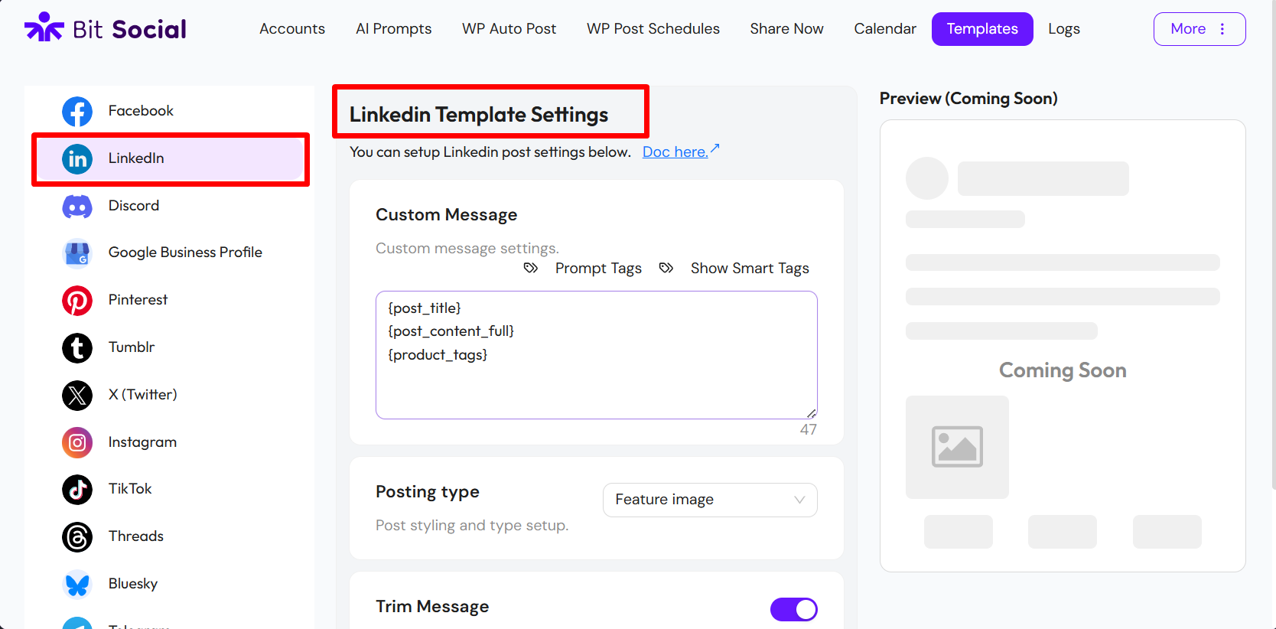Click the Prompt Tags label
The width and height of the screenshot is (1276, 629).
click(598, 269)
